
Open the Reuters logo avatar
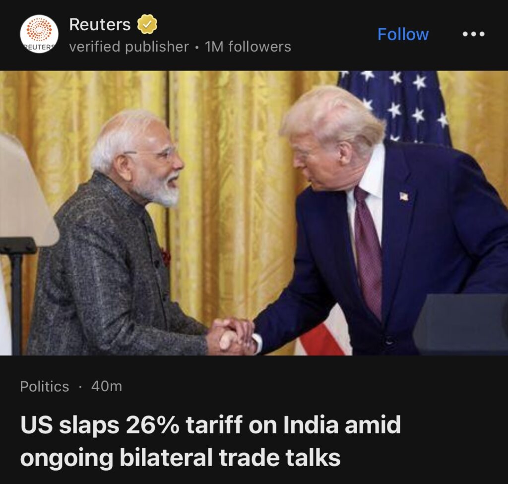point(39,34)
